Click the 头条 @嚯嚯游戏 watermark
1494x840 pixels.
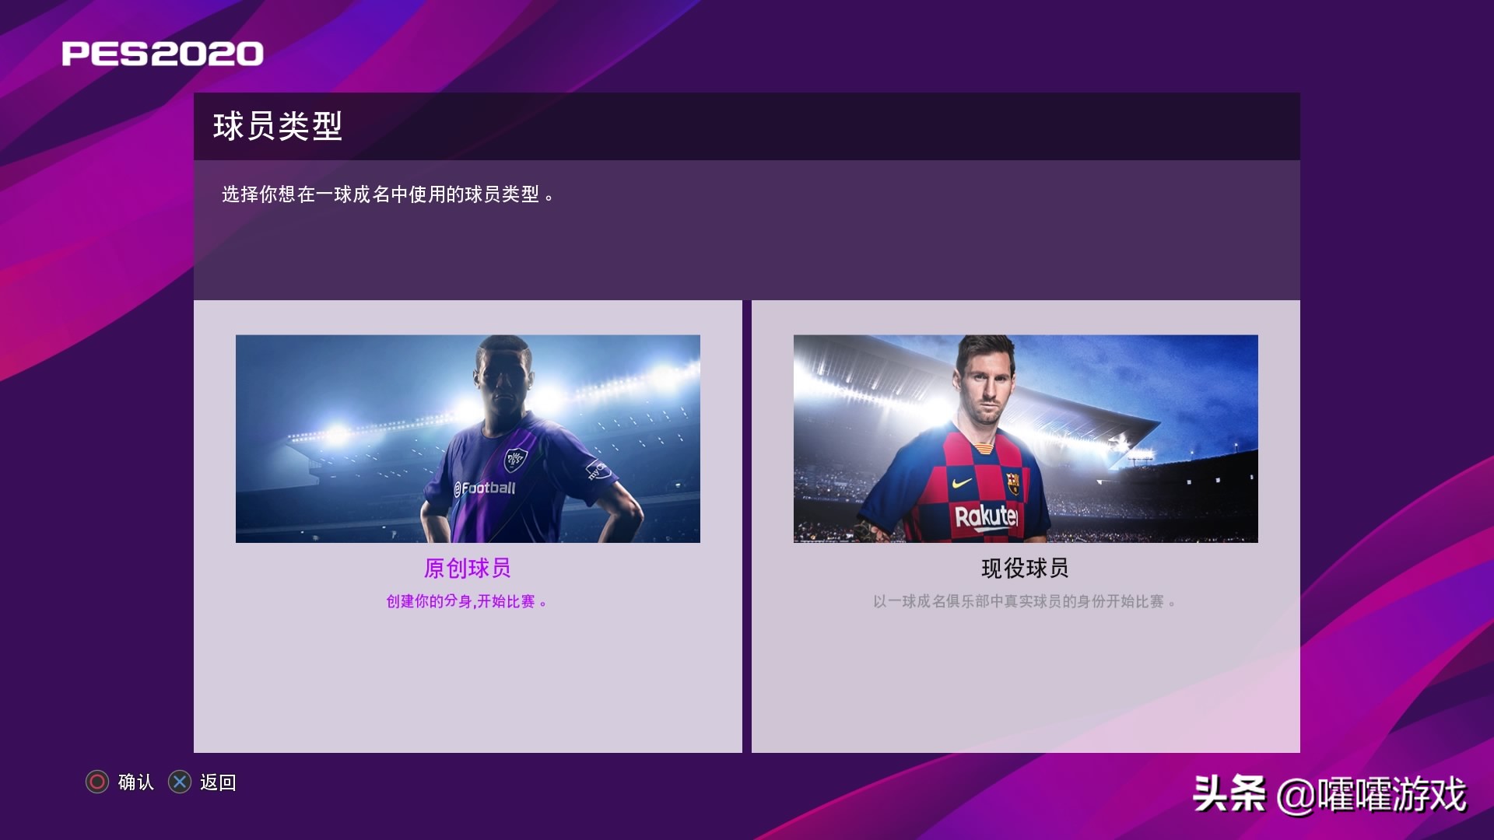click(1330, 795)
